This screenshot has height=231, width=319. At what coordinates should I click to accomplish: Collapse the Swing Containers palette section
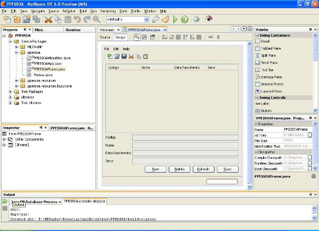257,36
